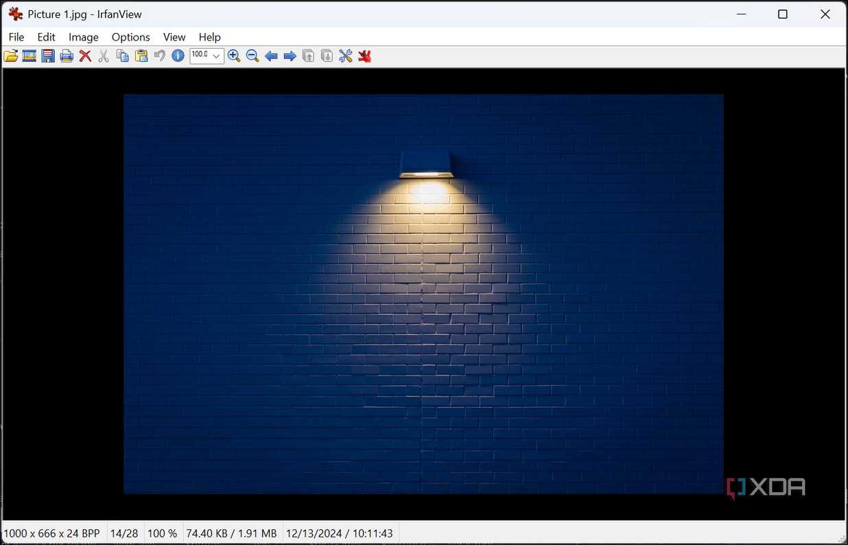Click the "14/28" image index in status bar

click(x=124, y=533)
